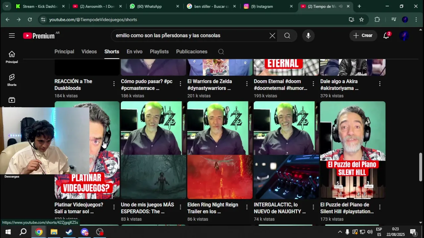Click the page vertical scrollbar
The image size is (424, 238).
click(421, 167)
